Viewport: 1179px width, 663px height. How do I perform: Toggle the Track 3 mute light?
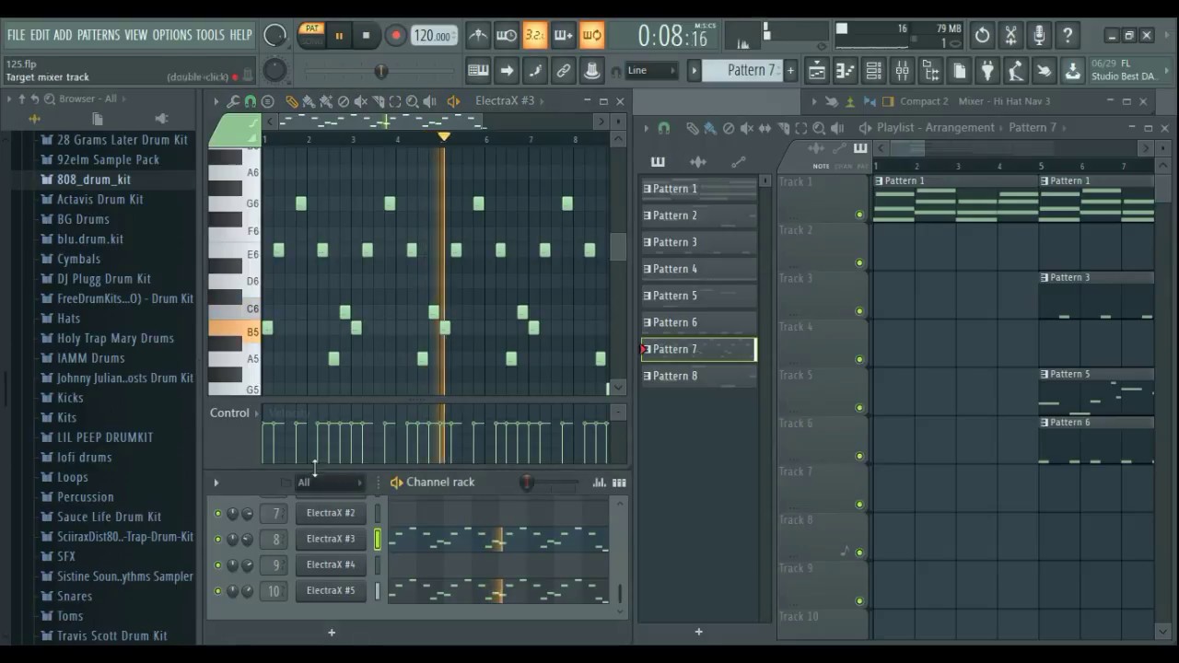coord(859,311)
